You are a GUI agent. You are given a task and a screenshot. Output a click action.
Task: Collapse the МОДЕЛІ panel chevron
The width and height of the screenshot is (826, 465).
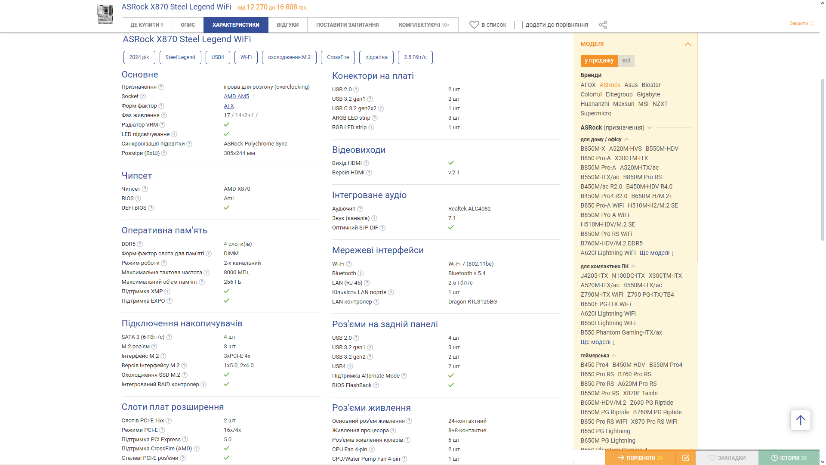[x=687, y=44]
